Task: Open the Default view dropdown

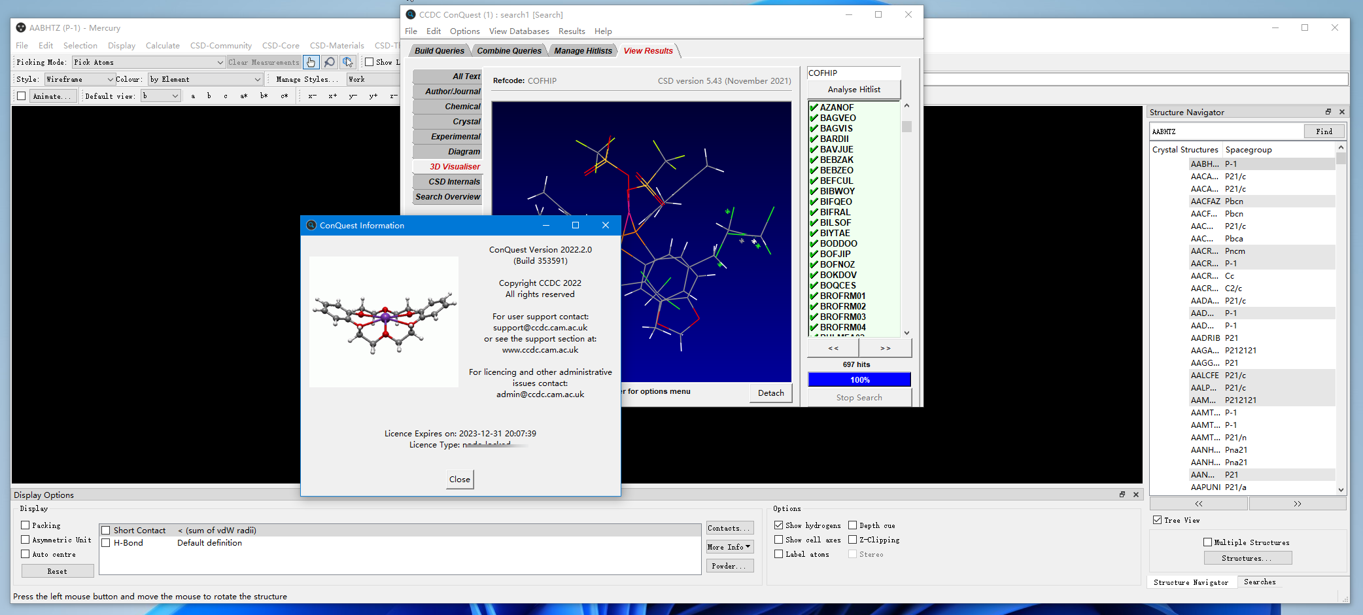Action: pyautogui.click(x=161, y=96)
